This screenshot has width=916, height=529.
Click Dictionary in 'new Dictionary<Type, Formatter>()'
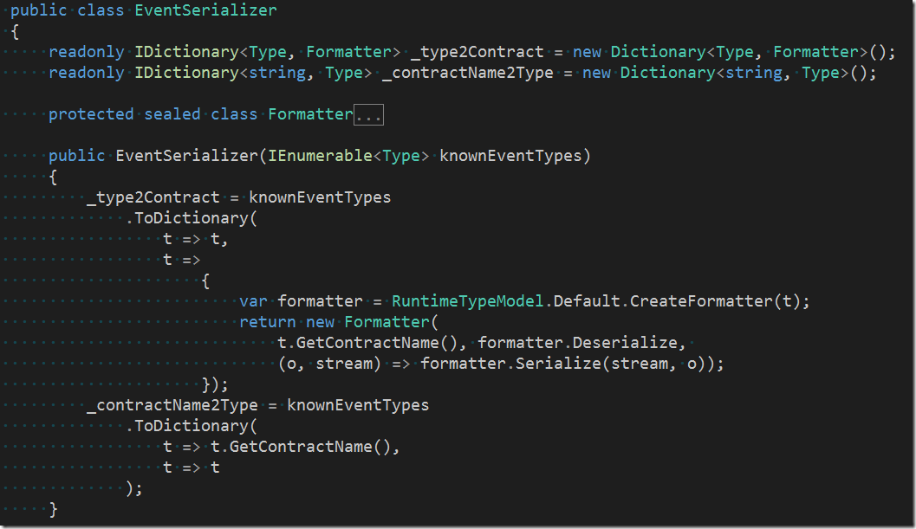point(658,52)
